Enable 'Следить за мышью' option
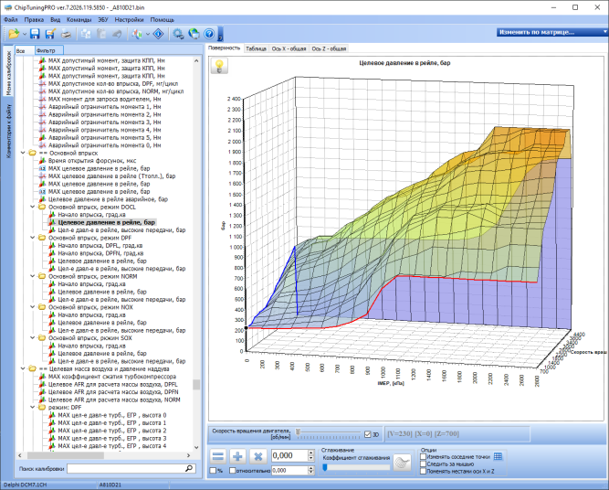The height and width of the screenshot is (490, 609). 424,463
